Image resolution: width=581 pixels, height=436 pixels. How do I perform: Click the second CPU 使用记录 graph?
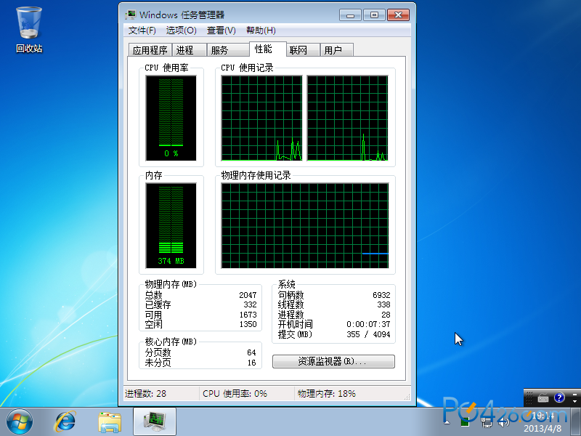pyautogui.click(x=348, y=118)
